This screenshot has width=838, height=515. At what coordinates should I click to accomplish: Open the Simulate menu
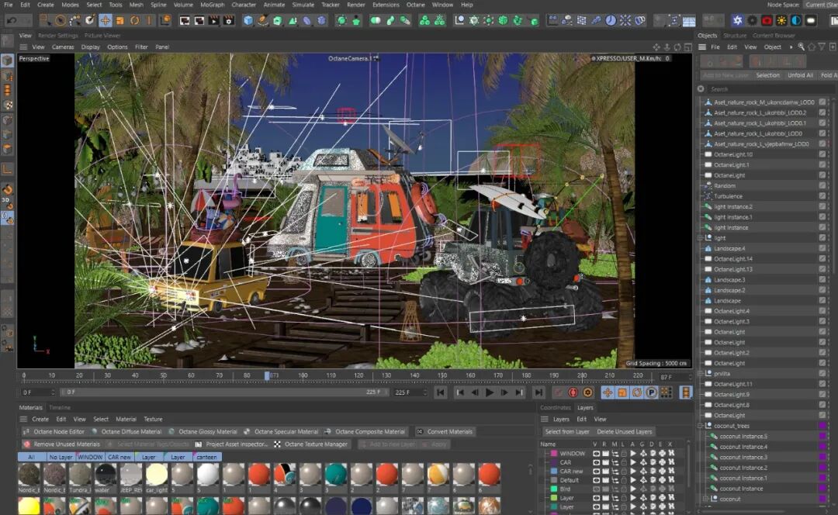coord(303,5)
